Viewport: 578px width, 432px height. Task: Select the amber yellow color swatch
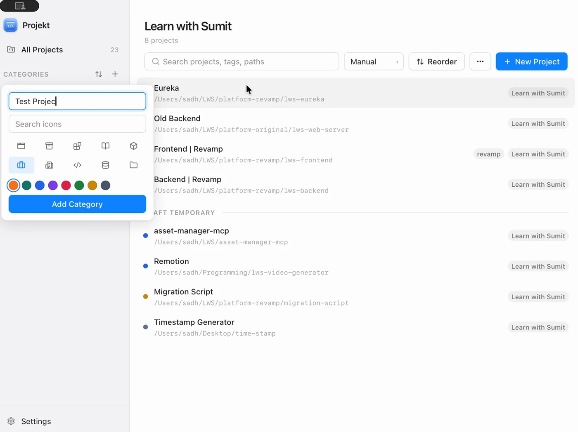click(92, 185)
